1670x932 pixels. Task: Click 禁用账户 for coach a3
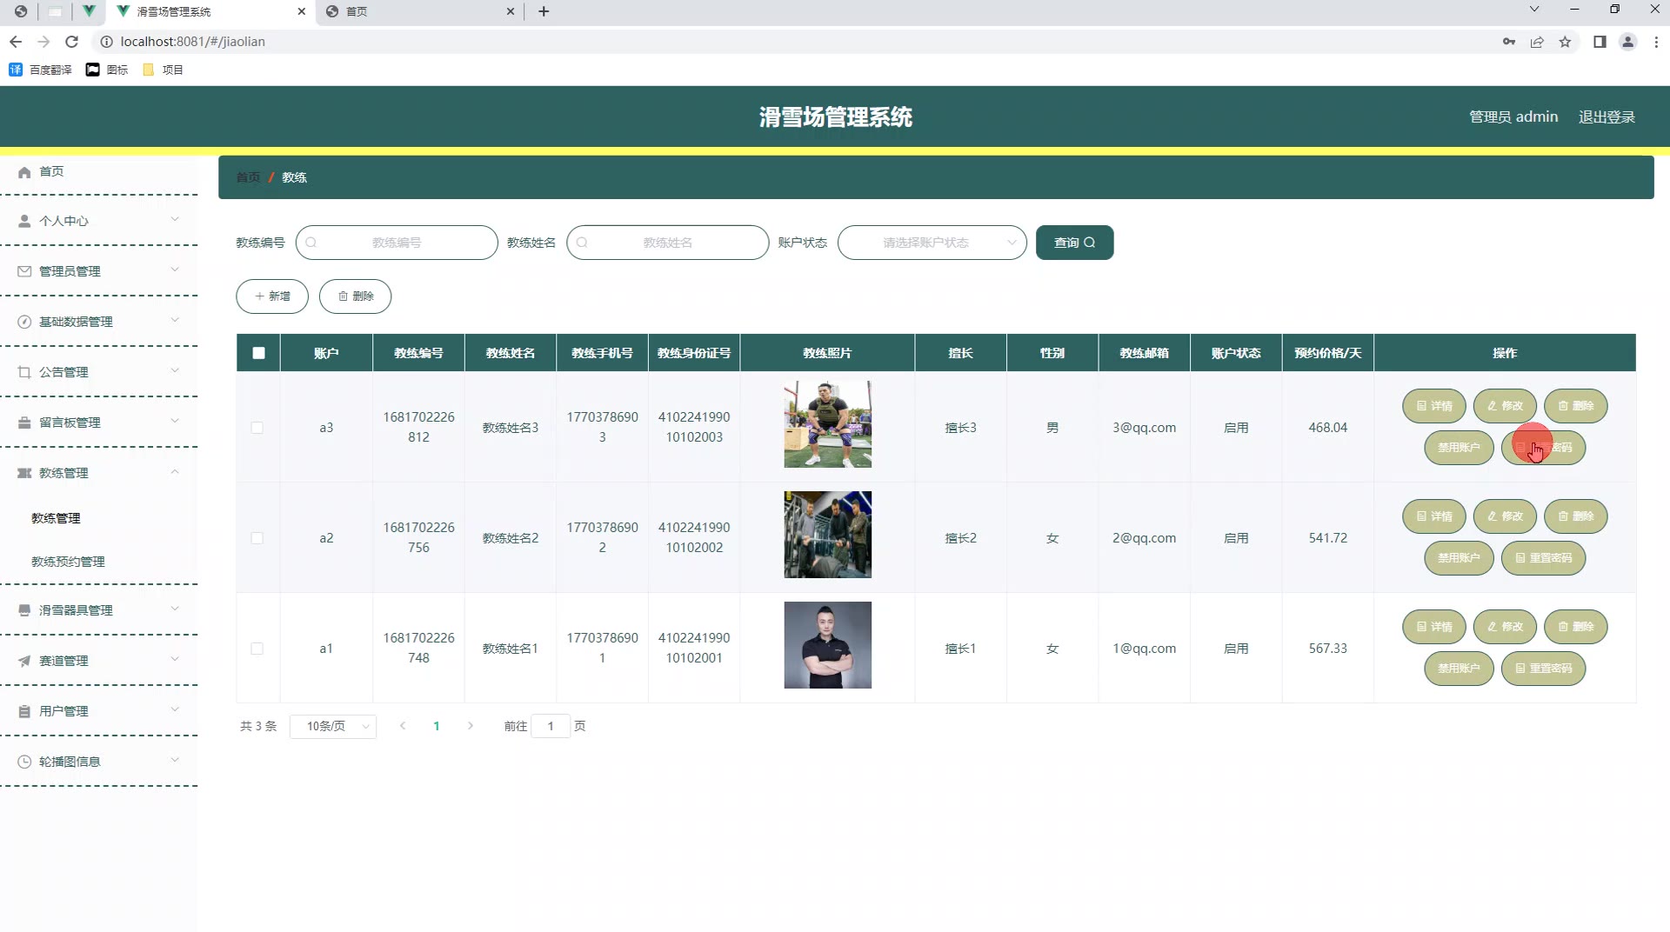coord(1459,448)
